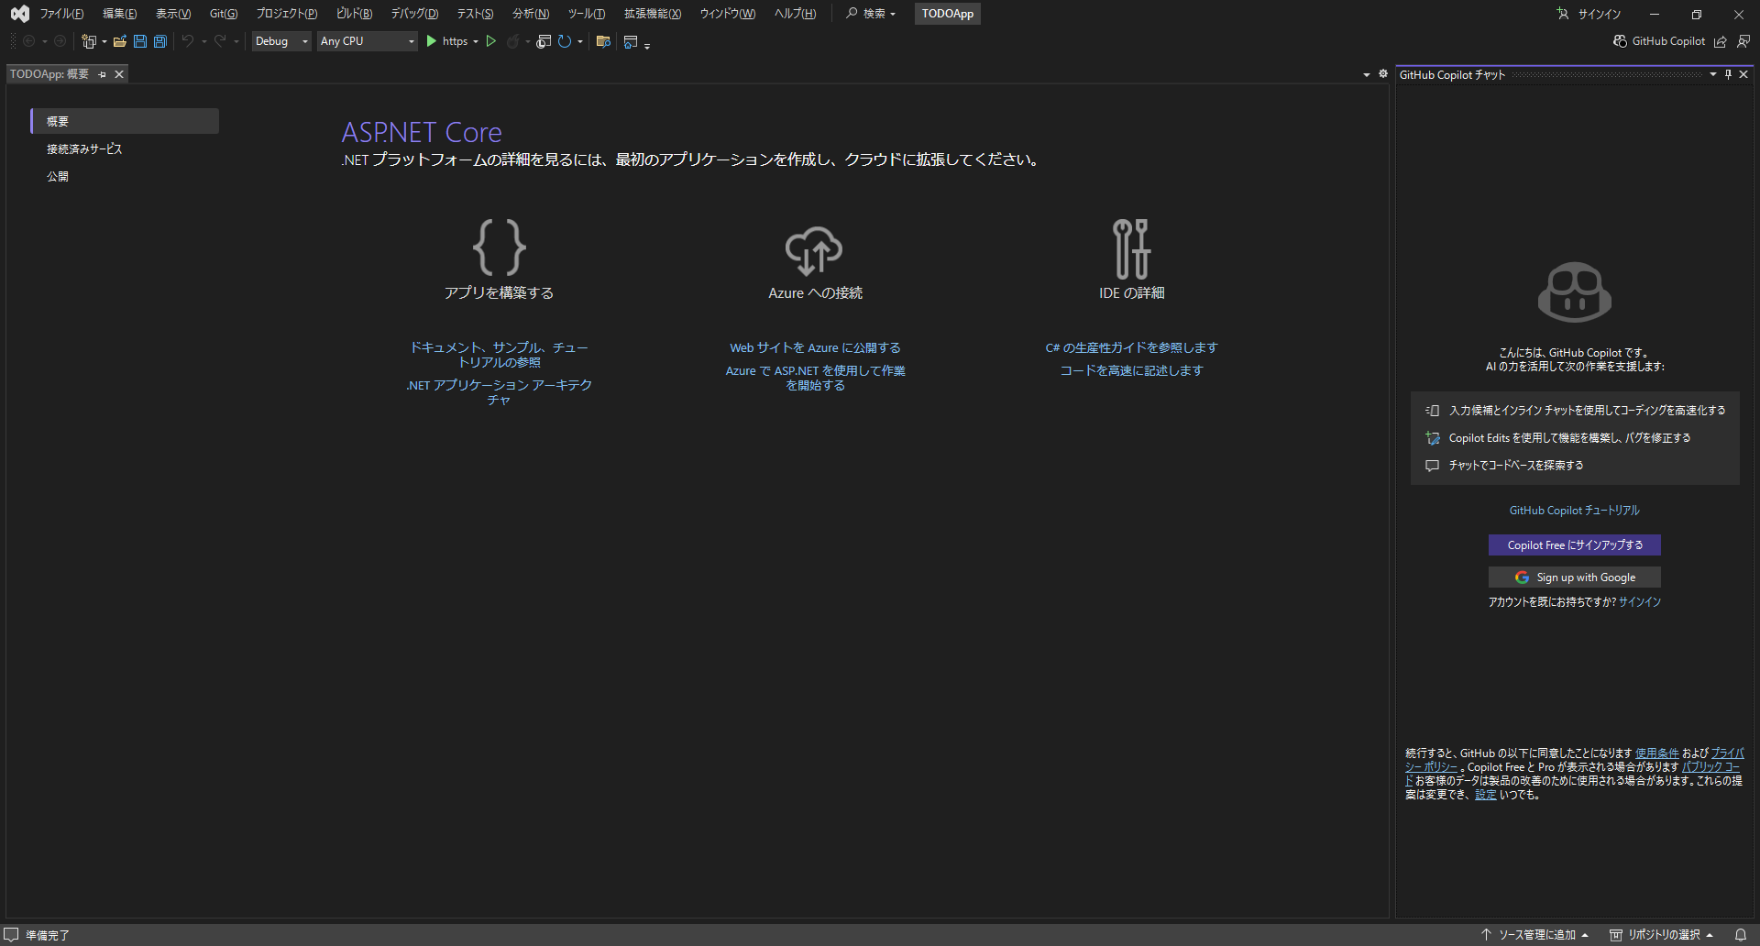Image resolution: width=1760 pixels, height=946 pixels.
Task: Toggle the pin on the TODOApp: 概要 tab
Action: (103, 74)
